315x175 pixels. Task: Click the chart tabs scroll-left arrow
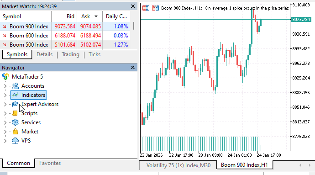pyautogui.click(x=300, y=165)
